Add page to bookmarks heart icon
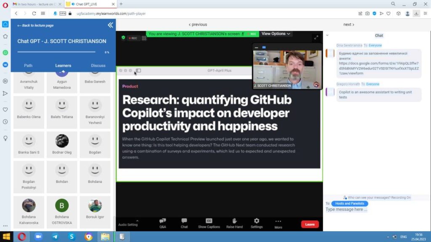431x242 pixels. click(x=388, y=13)
